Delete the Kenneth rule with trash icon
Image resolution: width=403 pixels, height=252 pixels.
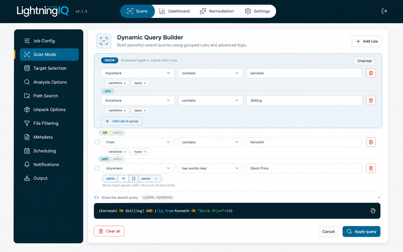[371, 142]
